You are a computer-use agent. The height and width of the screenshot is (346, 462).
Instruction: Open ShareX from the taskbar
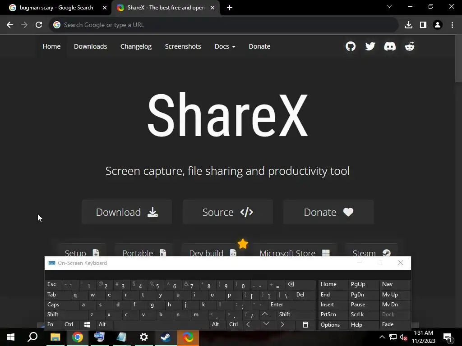(188, 337)
